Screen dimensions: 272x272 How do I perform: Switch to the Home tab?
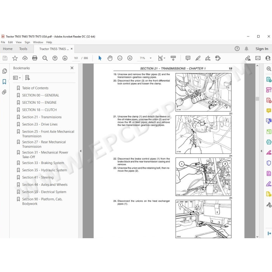click(8, 49)
